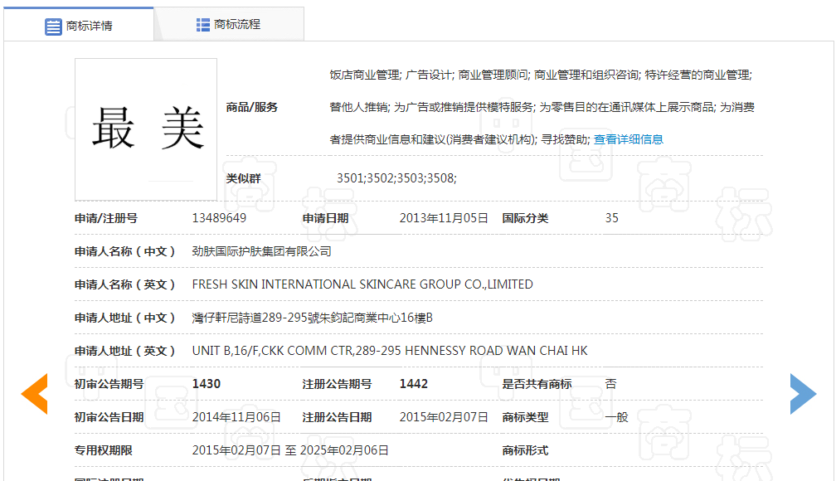Viewport: 836px width, 481px height.
Task: Click the 类似群 codes 3501;3502;3503;3508
Action: tap(396, 178)
